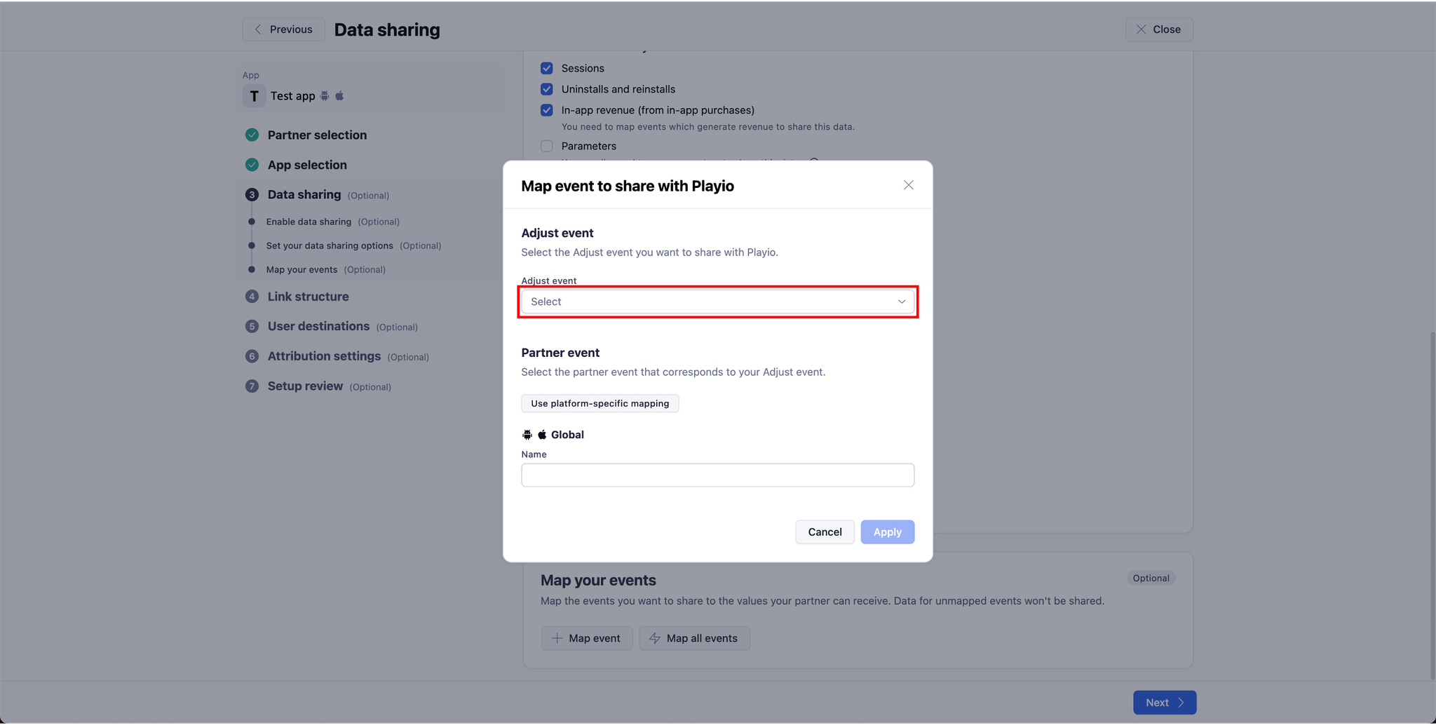Open the App selection step
This screenshot has height=725, width=1436.
pyautogui.click(x=307, y=165)
